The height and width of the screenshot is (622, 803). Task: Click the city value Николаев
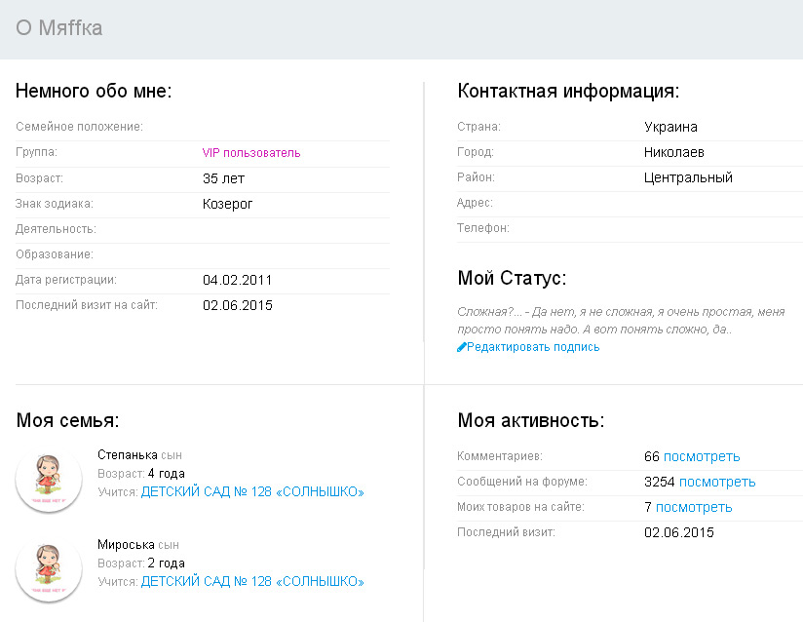tap(674, 152)
